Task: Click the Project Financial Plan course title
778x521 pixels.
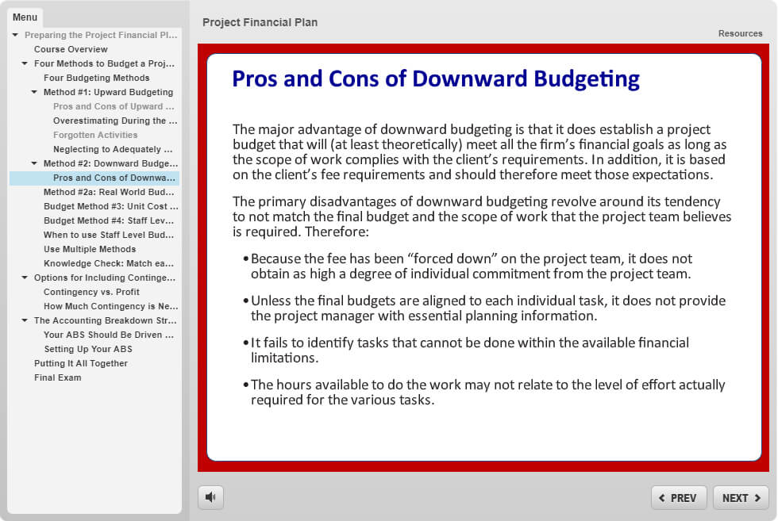Action: 260,22
